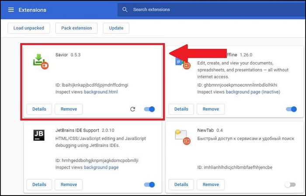
Task: Click the NewTab Russian description text
Action: (x=246, y=139)
